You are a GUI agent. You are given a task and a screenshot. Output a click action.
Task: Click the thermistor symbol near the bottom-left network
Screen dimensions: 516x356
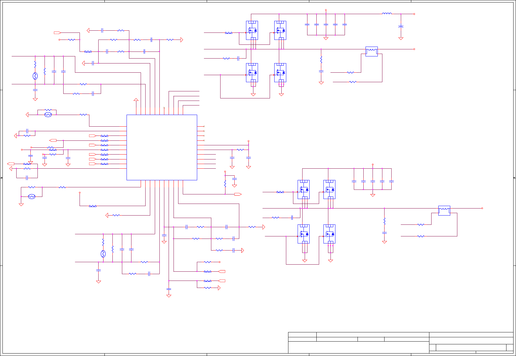(x=103, y=254)
